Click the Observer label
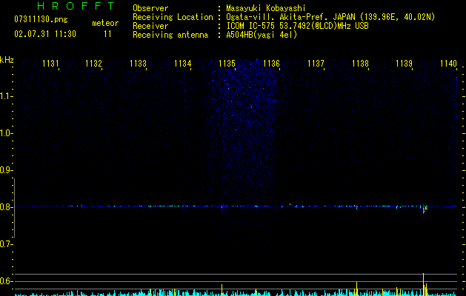 coord(150,8)
